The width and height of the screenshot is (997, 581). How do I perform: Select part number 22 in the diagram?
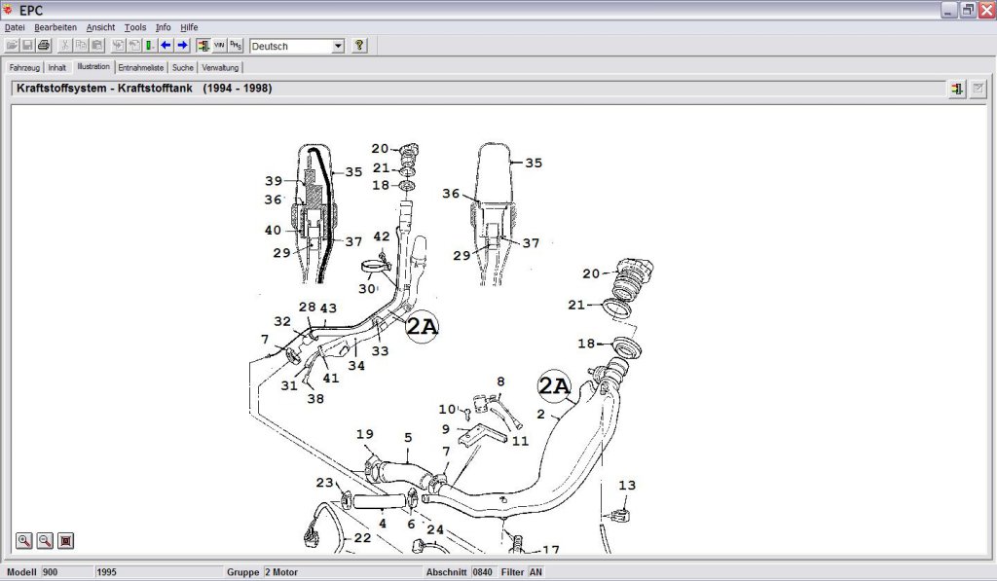362,538
